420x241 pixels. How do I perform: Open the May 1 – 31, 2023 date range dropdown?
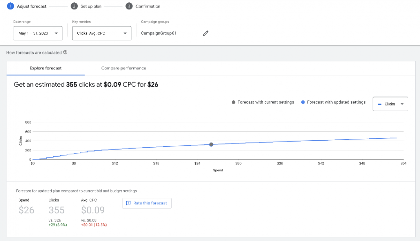[38, 33]
